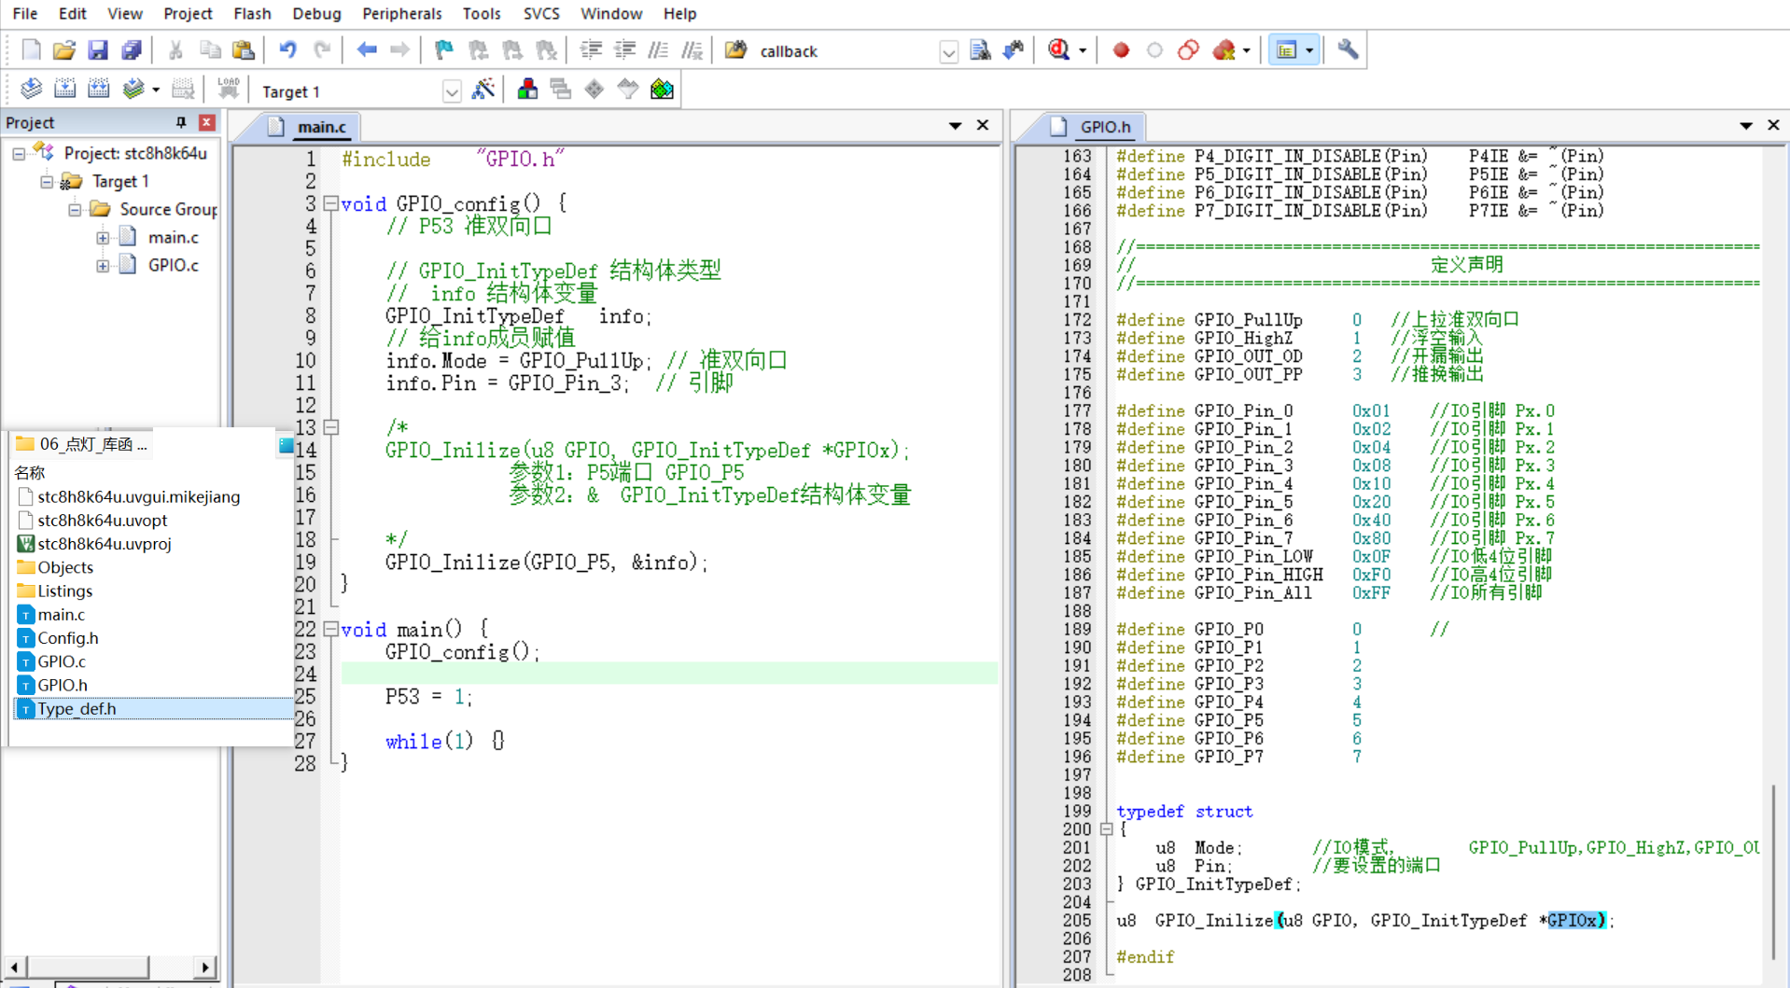Screen dimensions: 1790x988
Task: Open Options for Target magic wand
Action: point(483,90)
